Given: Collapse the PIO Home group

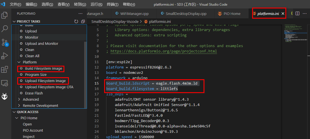Looking at the screenshot, I should tap(17, 118).
